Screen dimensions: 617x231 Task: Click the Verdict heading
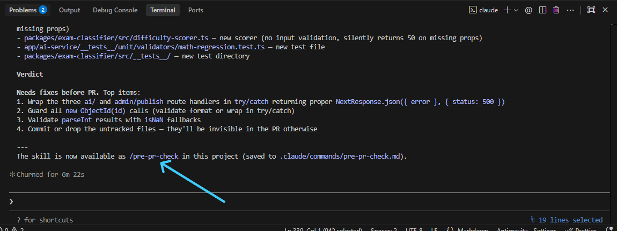(x=30, y=74)
